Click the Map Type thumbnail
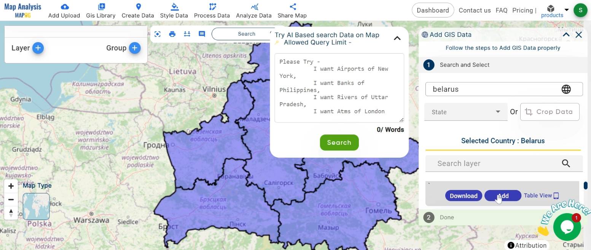Viewport: 591px width, 250px height. pyautogui.click(x=36, y=206)
